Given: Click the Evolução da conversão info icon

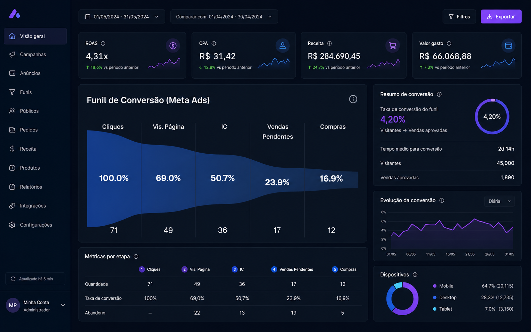Looking at the screenshot, I should tap(442, 200).
